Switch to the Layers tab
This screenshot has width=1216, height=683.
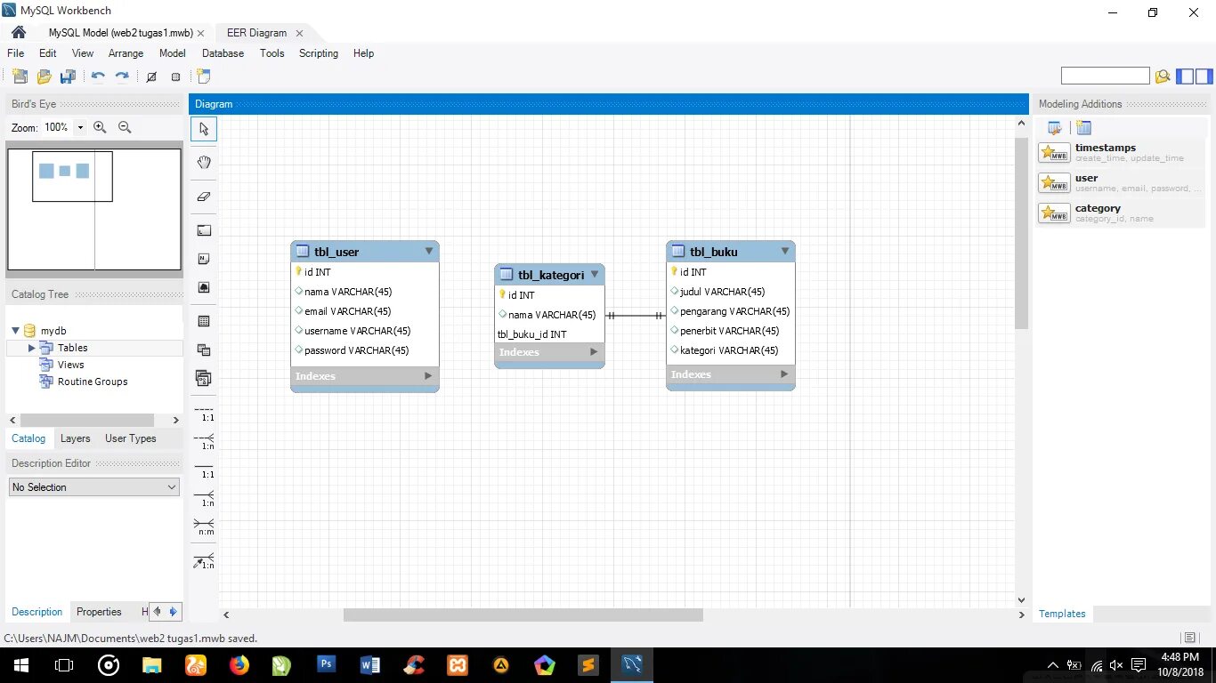click(75, 438)
